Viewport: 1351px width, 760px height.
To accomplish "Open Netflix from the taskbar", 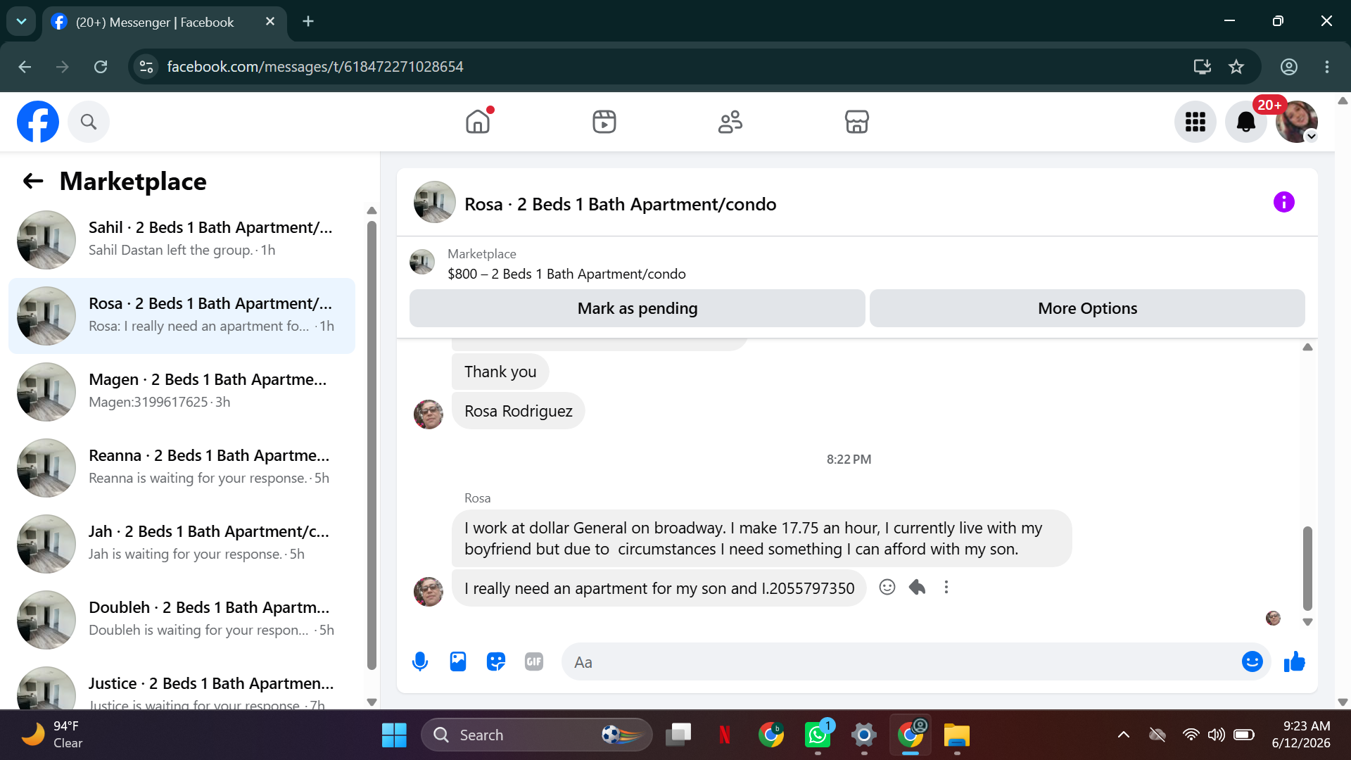I will pyautogui.click(x=725, y=735).
